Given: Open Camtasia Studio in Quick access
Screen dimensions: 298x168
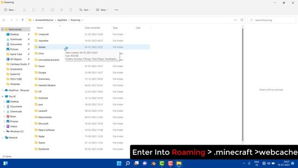Looking at the screenshot, I should coord(19,64).
